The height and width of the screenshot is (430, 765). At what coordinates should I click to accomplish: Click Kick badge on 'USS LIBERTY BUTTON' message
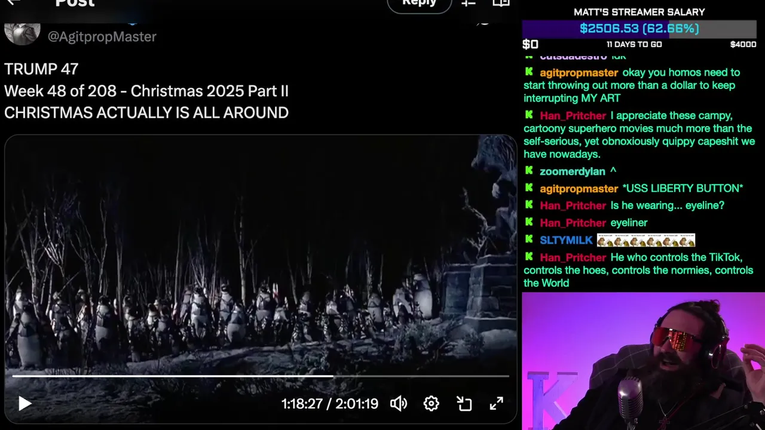529,188
